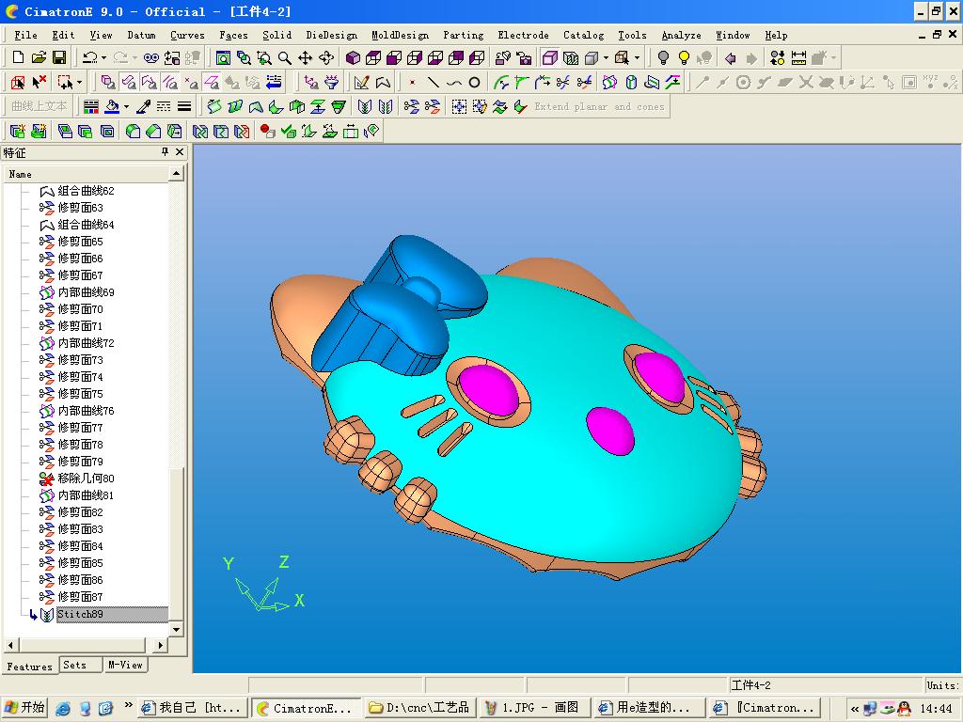Click the New File icon
The width and height of the screenshot is (963, 722).
(19, 57)
